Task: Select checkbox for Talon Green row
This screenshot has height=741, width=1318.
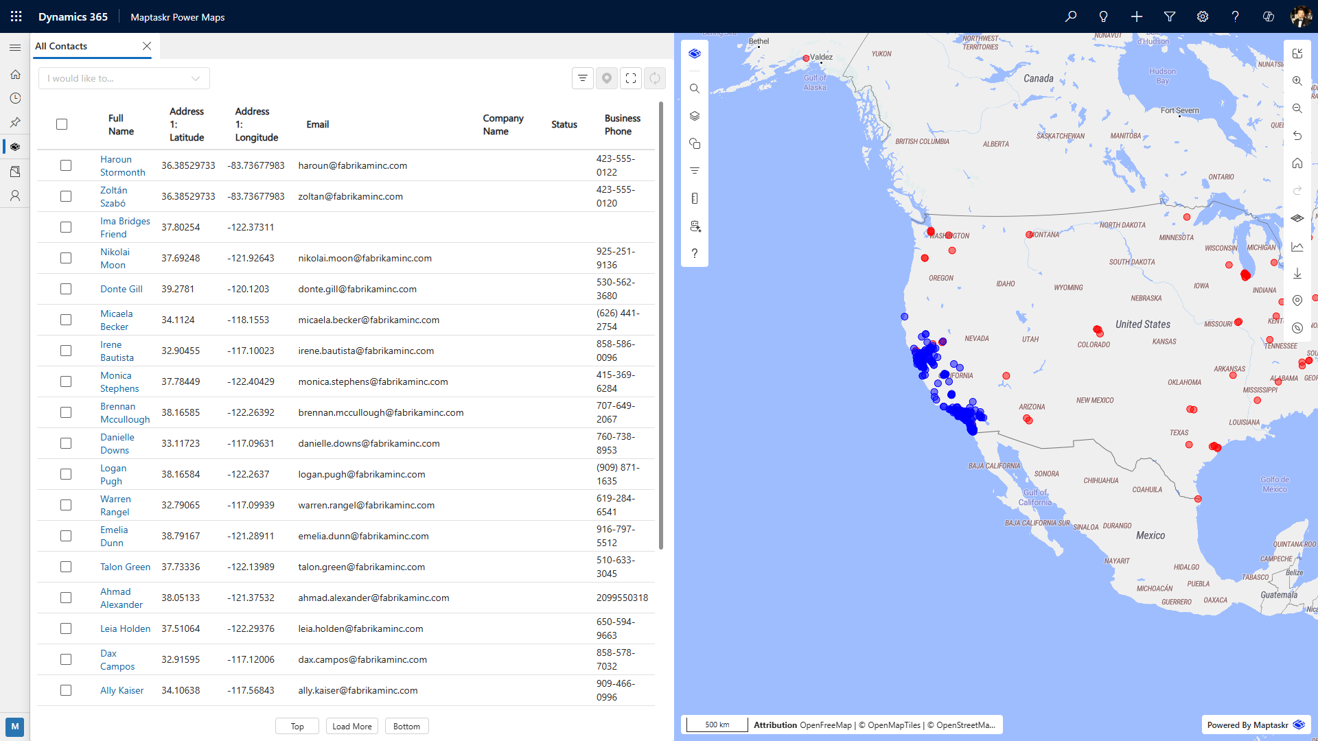Action: point(66,567)
